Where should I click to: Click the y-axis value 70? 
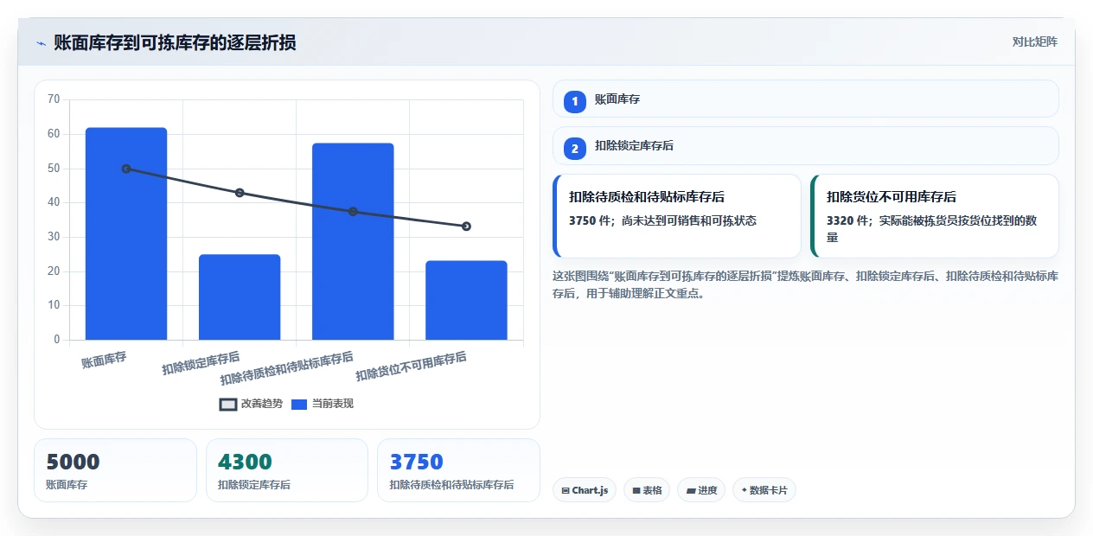click(x=54, y=99)
